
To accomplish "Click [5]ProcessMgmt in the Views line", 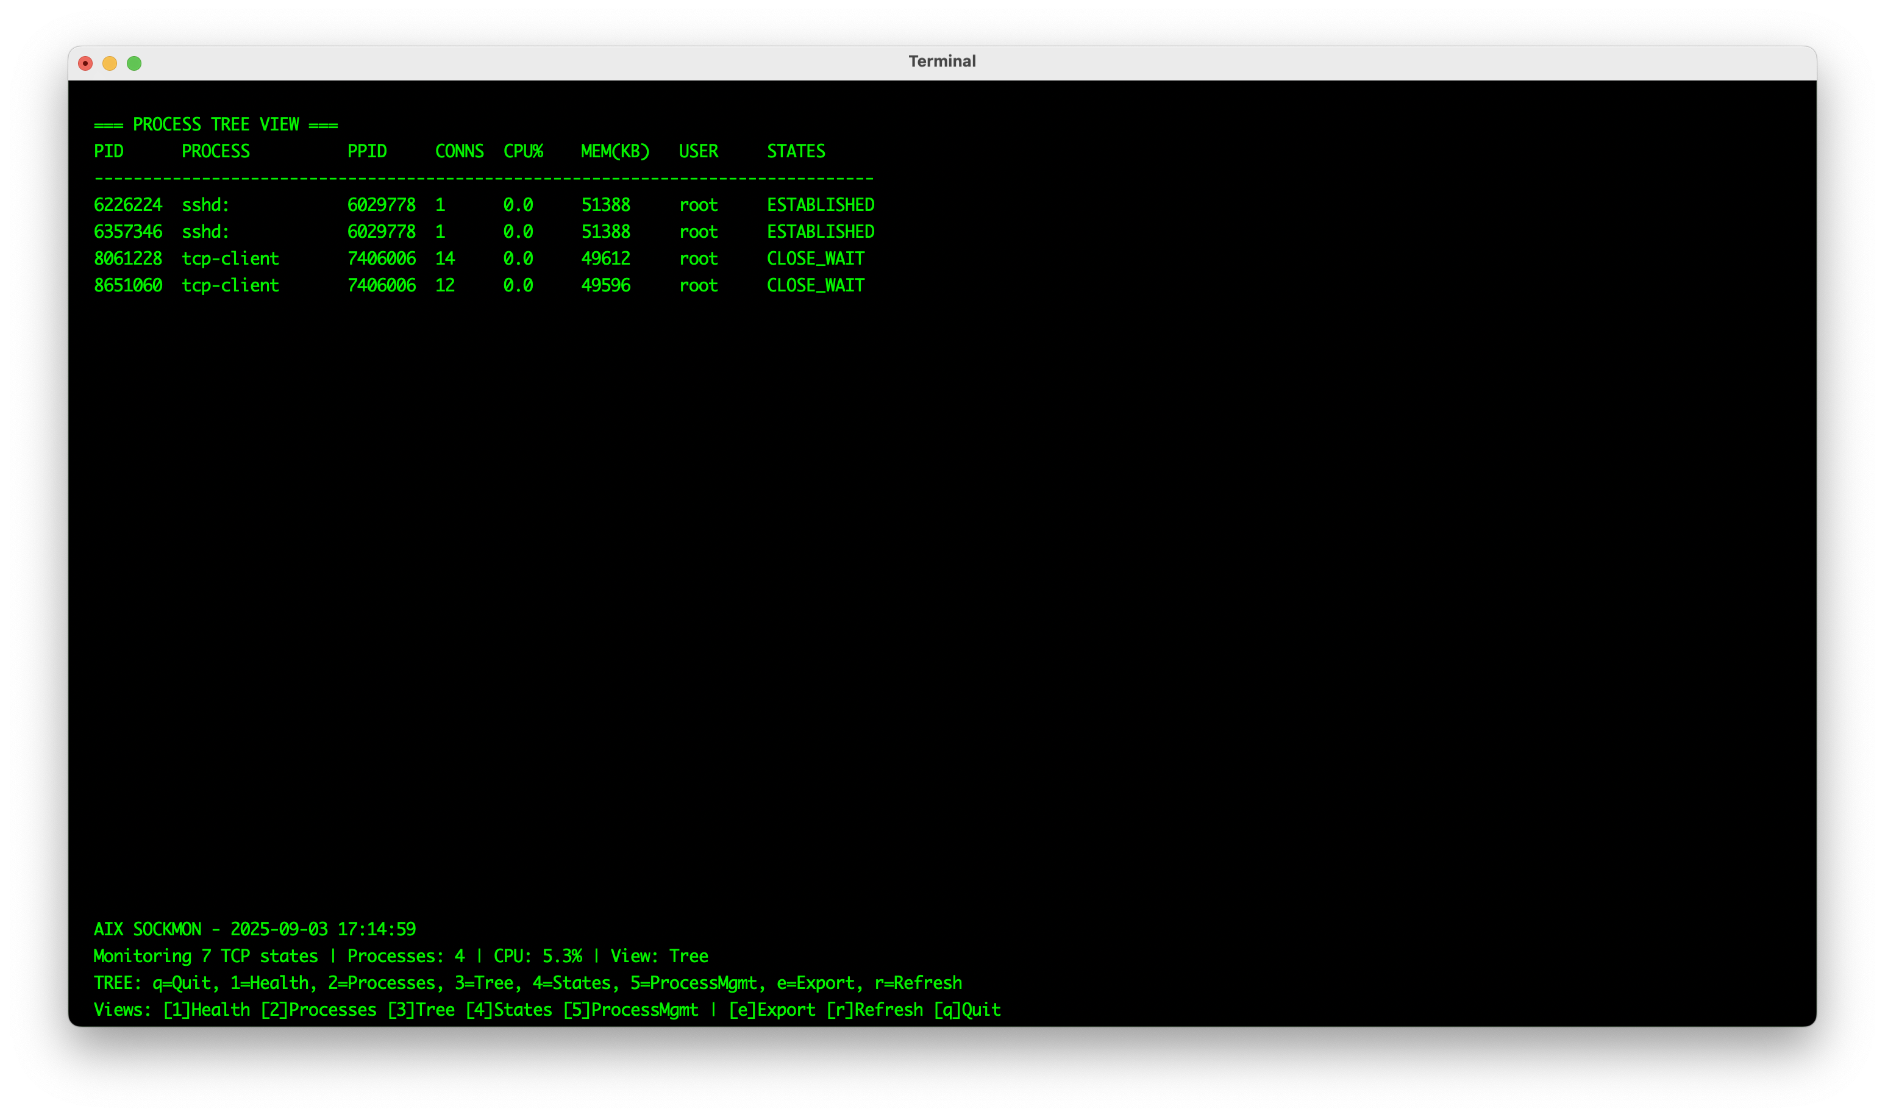I will point(630,1011).
